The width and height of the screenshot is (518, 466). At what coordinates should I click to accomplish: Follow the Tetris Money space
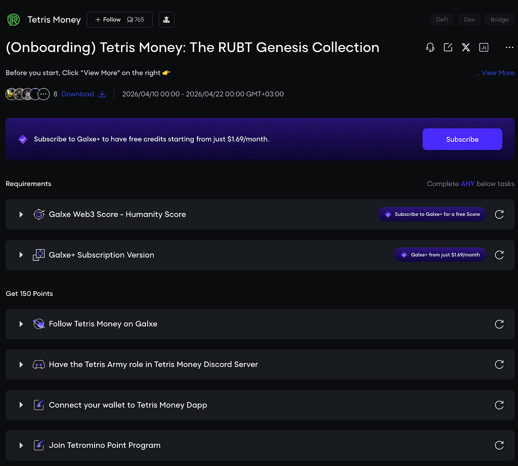[x=108, y=20]
